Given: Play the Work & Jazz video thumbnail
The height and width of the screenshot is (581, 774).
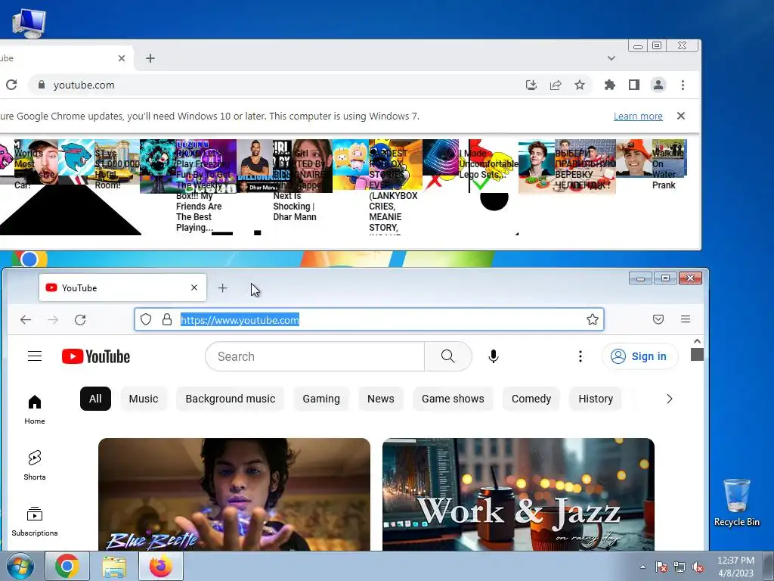Looking at the screenshot, I should pos(519,494).
